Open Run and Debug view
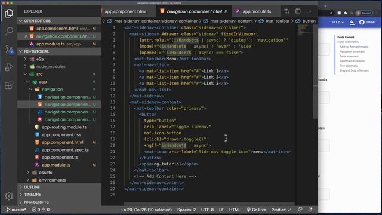Image resolution: width=382 pixels, height=215 pixels. [9, 67]
